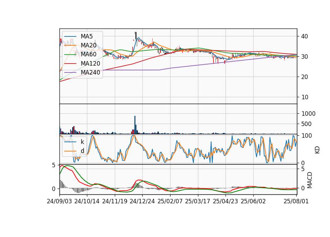Click the volume axis value 500
The height and width of the screenshot is (237, 330).
pyautogui.click(x=306, y=124)
